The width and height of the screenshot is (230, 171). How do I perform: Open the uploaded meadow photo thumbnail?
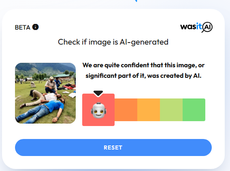(x=45, y=93)
